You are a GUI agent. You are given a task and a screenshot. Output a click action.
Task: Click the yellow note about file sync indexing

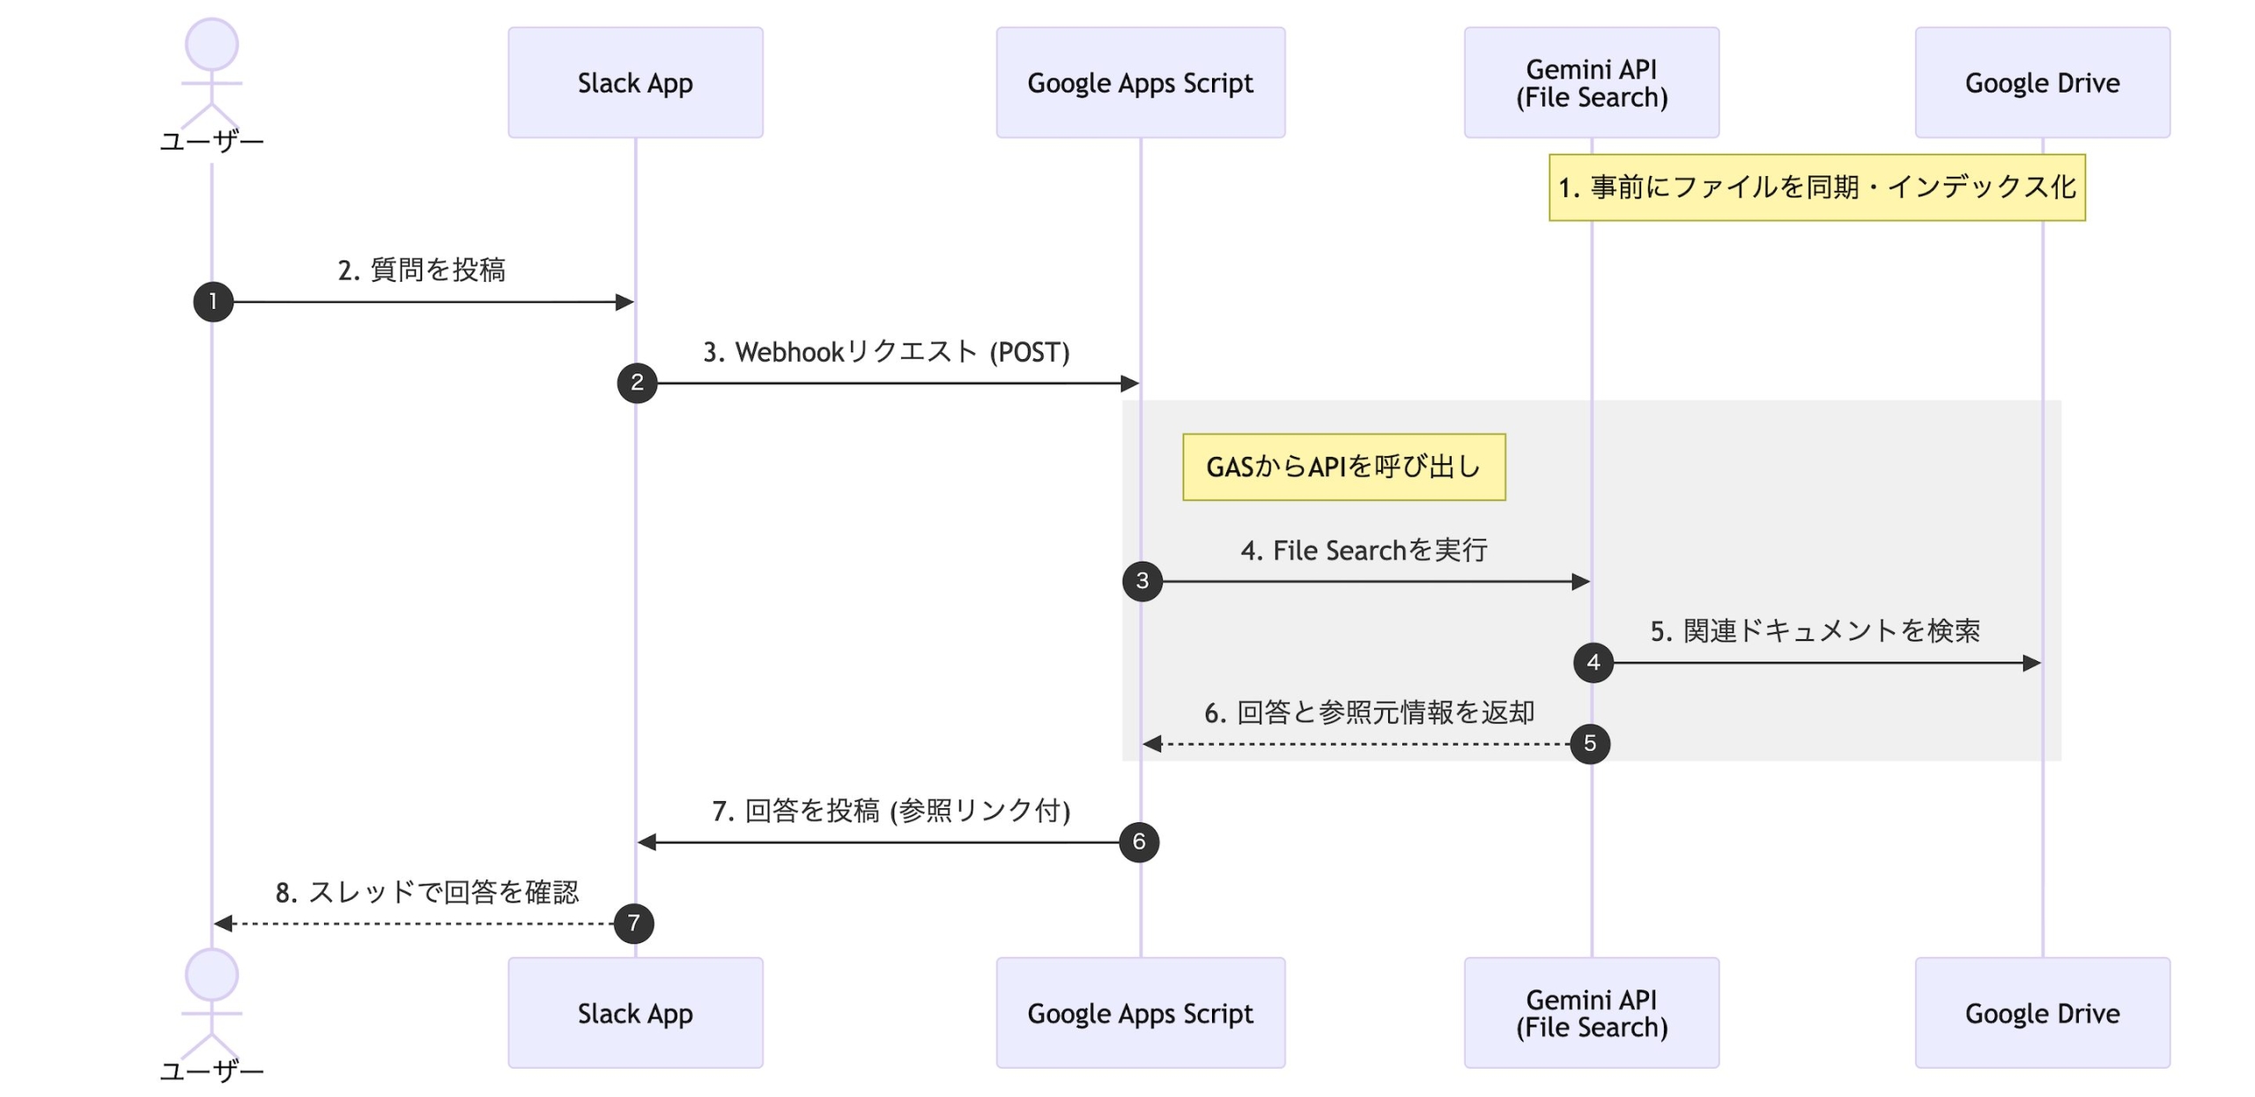(x=1816, y=188)
